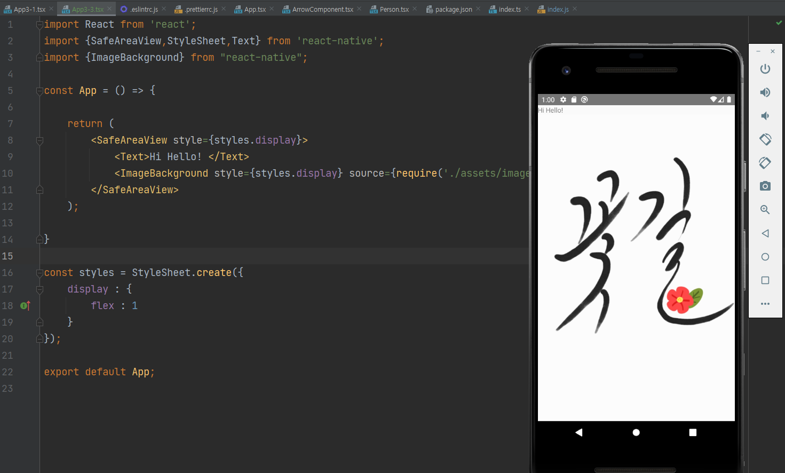Click emulator toolbar Back triangle
The width and height of the screenshot is (785, 473).
point(765,233)
